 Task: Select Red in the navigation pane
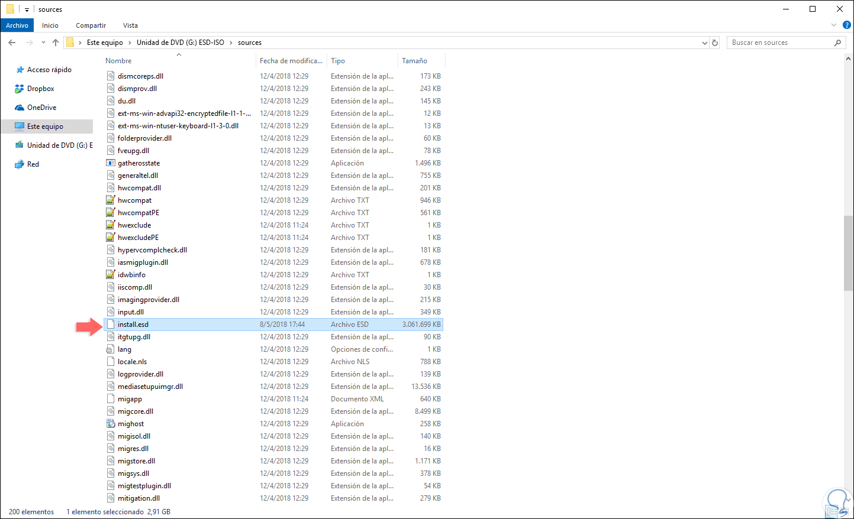[33, 164]
